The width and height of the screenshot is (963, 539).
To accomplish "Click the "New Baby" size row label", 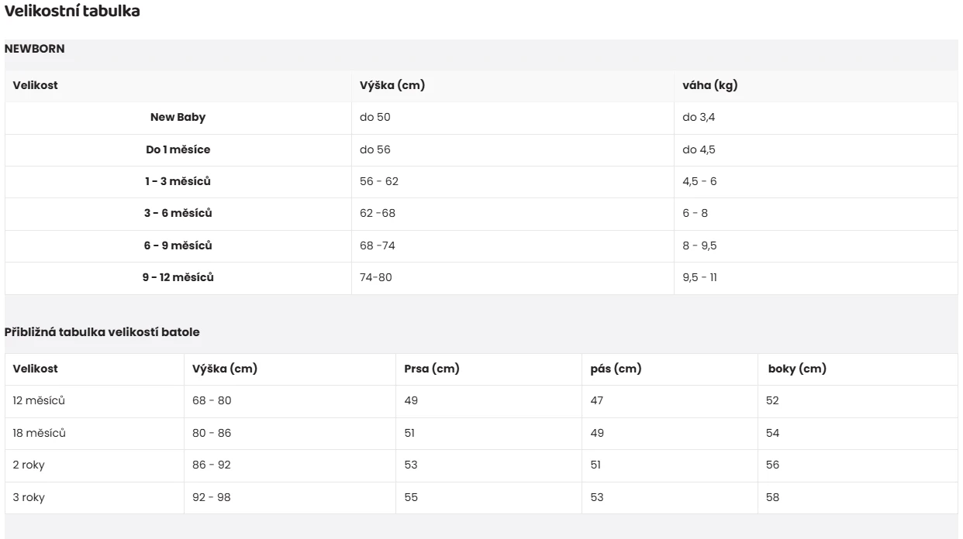I will click(178, 118).
